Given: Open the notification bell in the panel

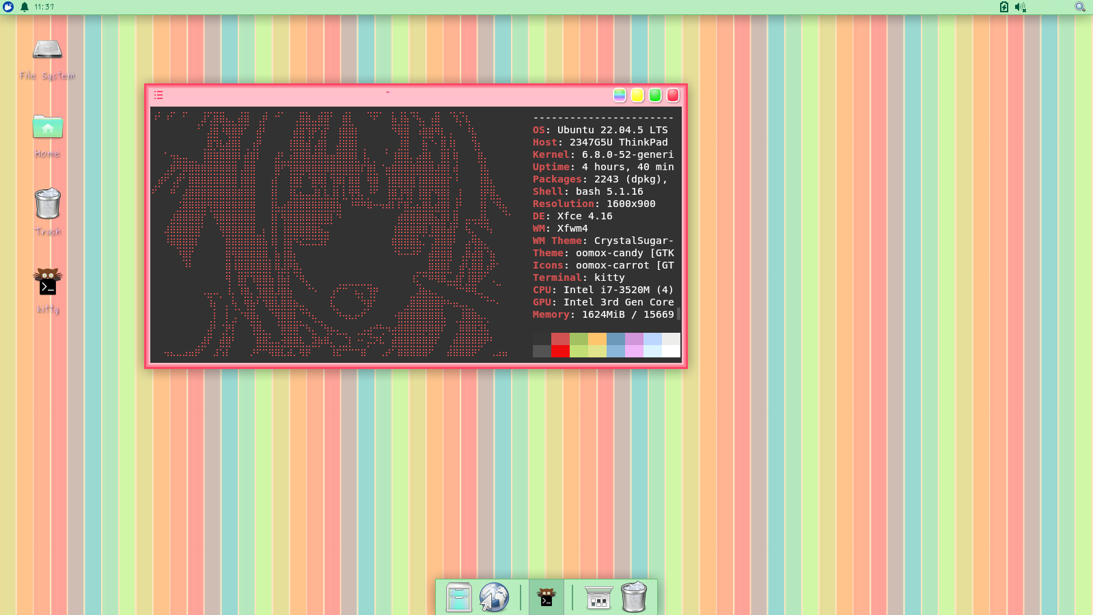Looking at the screenshot, I should [x=25, y=7].
